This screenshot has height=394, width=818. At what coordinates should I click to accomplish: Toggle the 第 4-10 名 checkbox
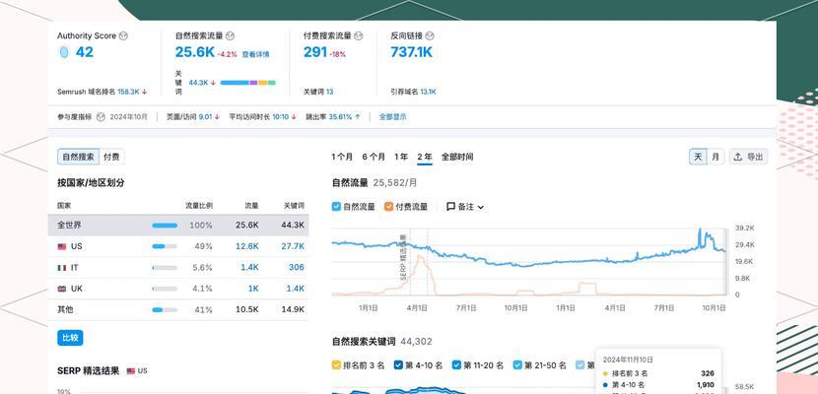[398, 365]
